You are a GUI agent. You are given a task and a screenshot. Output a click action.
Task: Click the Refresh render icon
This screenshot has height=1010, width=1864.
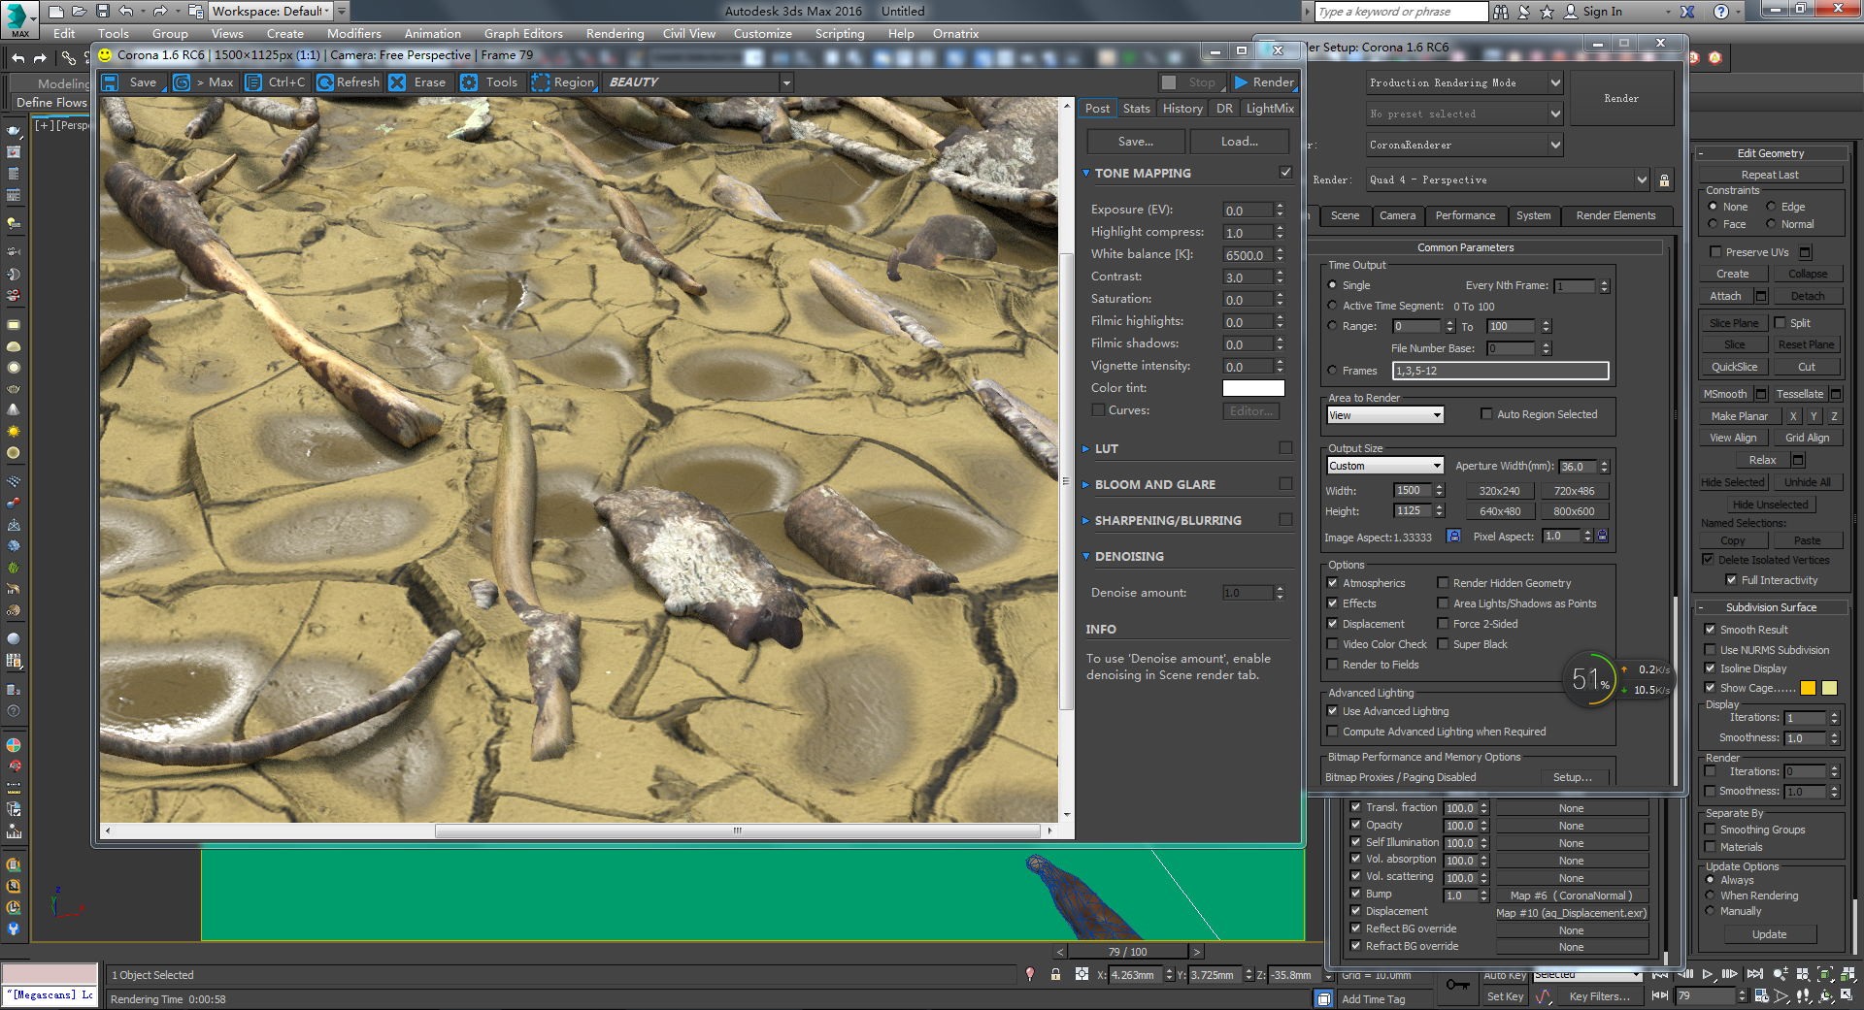point(326,82)
